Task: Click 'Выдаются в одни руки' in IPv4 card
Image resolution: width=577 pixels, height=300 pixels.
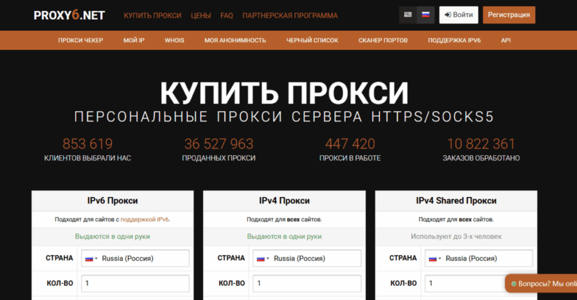Action: pyautogui.click(x=284, y=236)
